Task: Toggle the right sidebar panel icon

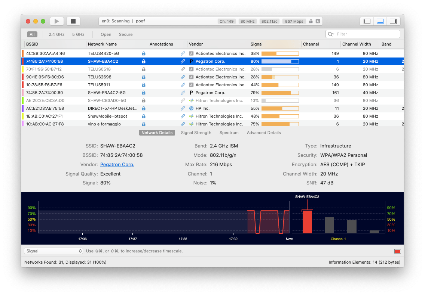Action: pyautogui.click(x=393, y=21)
